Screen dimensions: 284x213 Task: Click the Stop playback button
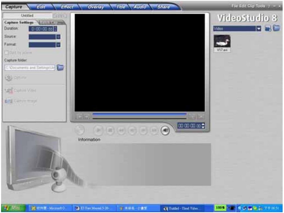[110, 130]
